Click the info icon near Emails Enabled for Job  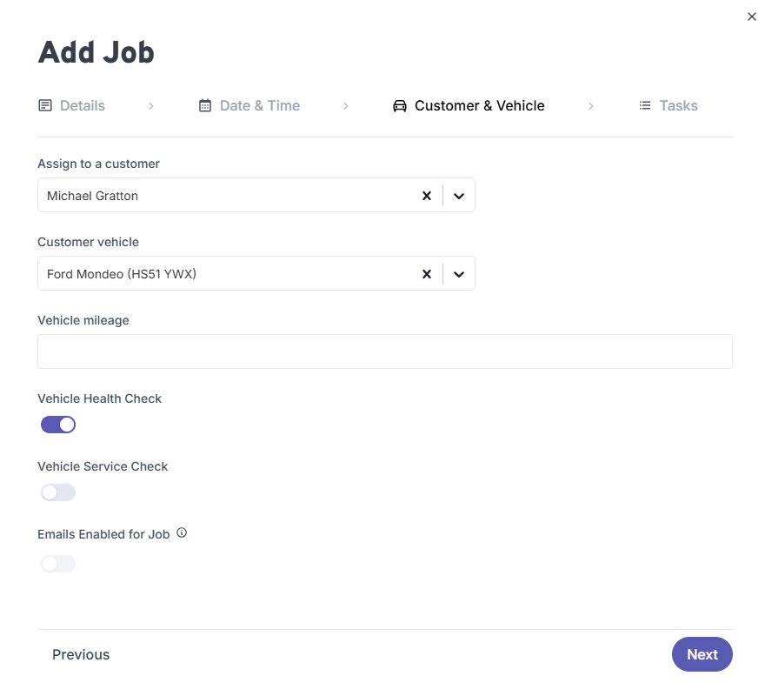[181, 532]
